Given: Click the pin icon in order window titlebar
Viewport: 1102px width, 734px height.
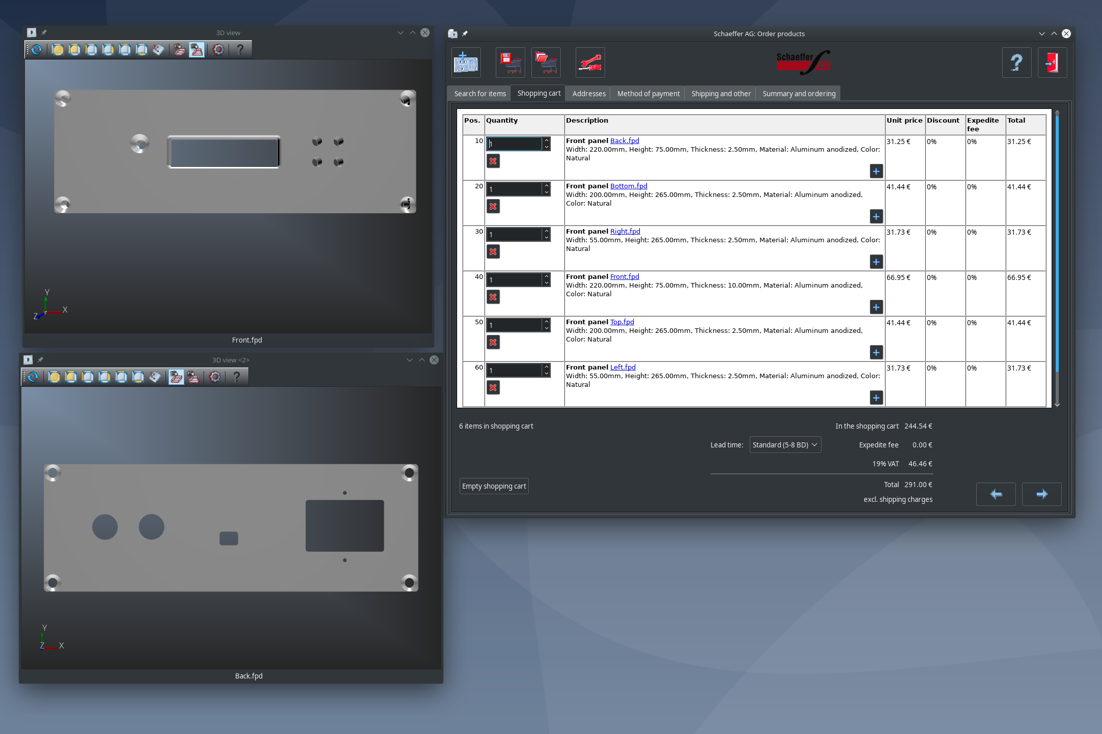Looking at the screenshot, I should click(465, 34).
